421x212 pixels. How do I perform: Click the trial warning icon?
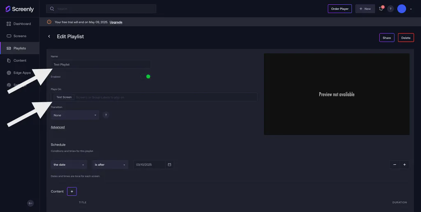[x=49, y=22]
